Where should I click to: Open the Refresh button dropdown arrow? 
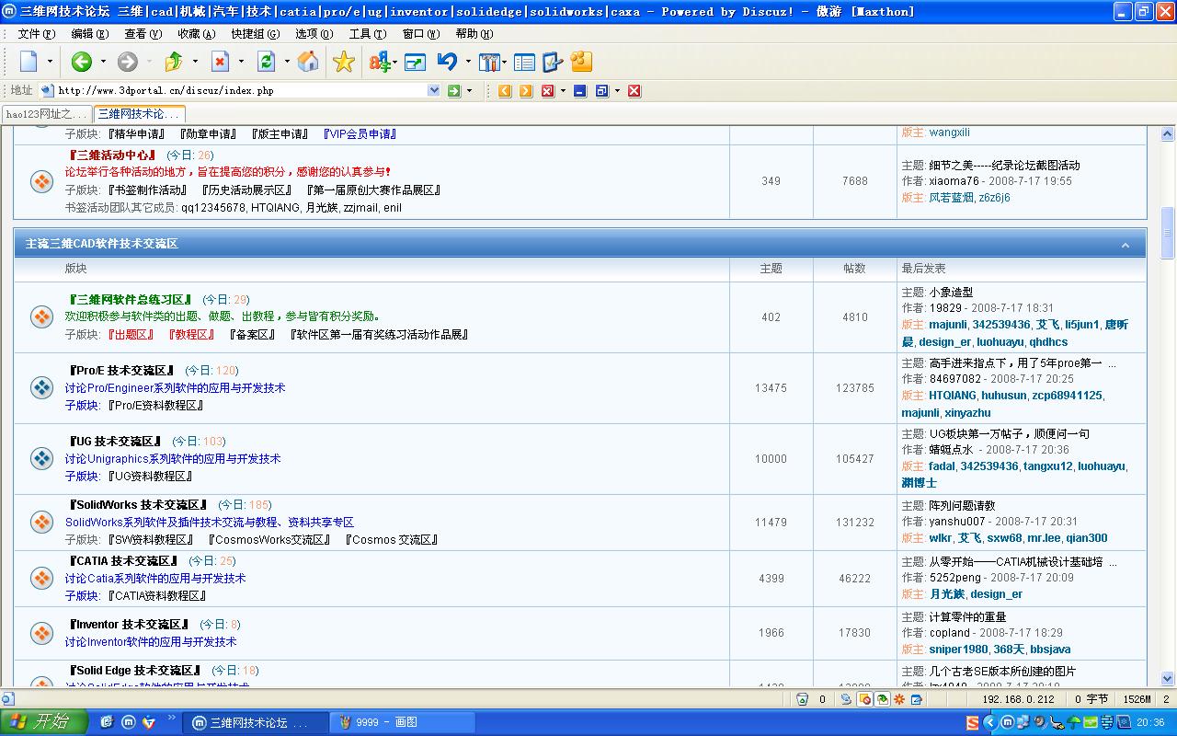tap(287, 62)
